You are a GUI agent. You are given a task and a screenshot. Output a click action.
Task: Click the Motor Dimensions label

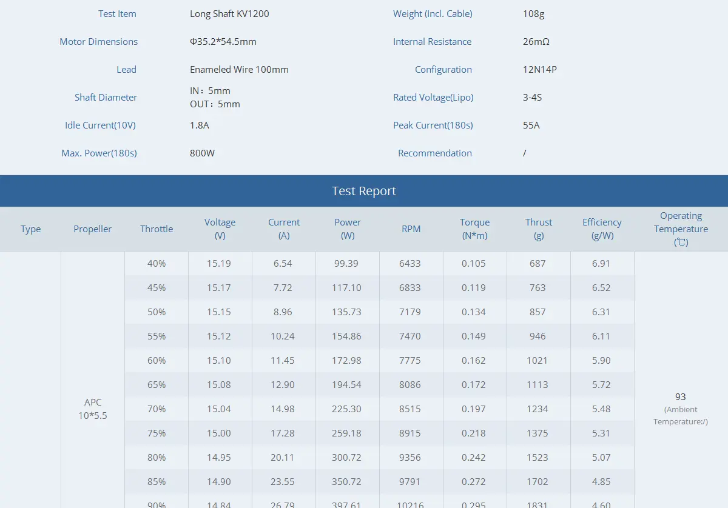(98, 41)
